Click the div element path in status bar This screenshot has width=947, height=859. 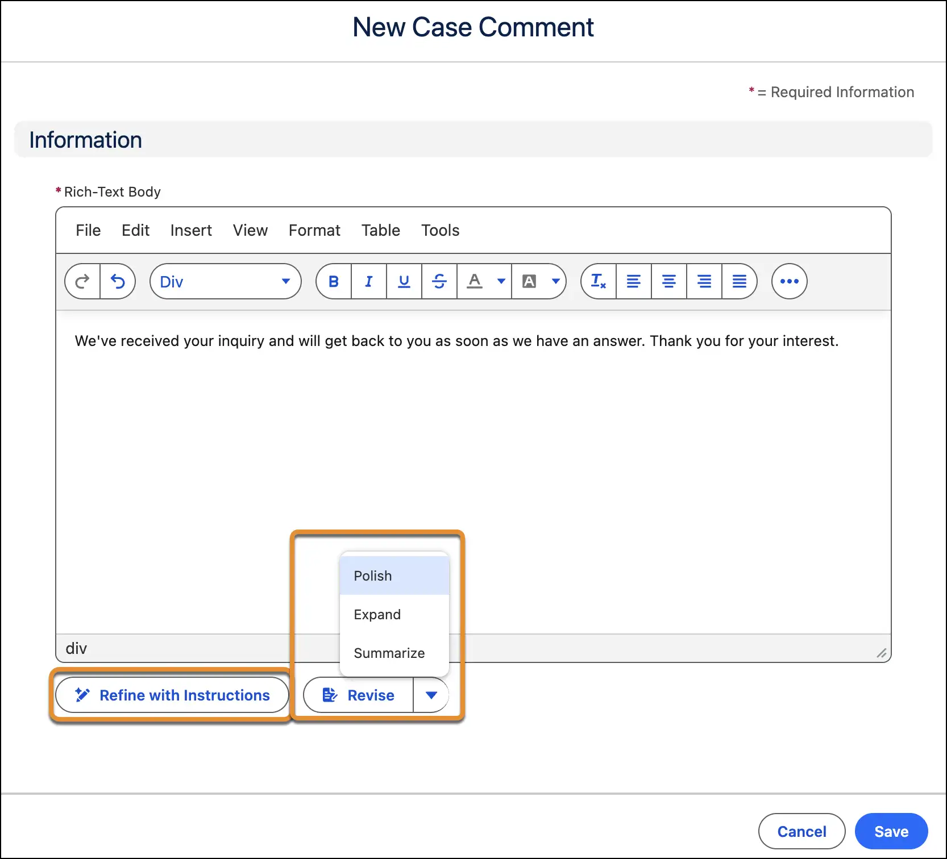click(x=76, y=648)
